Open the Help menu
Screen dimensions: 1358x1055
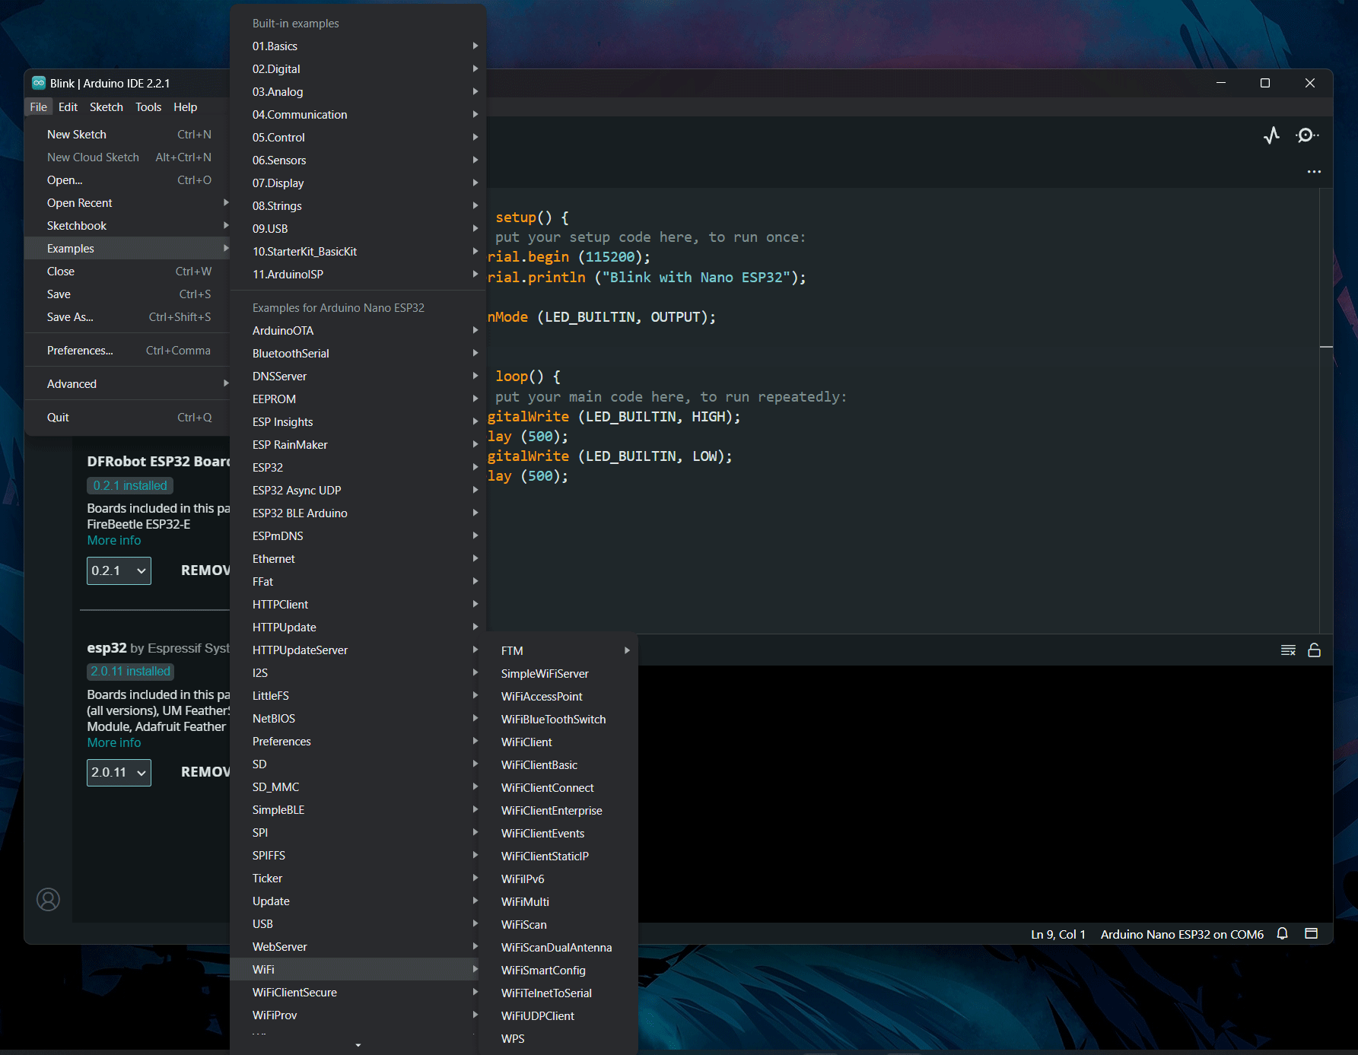pyautogui.click(x=186, y=107)
